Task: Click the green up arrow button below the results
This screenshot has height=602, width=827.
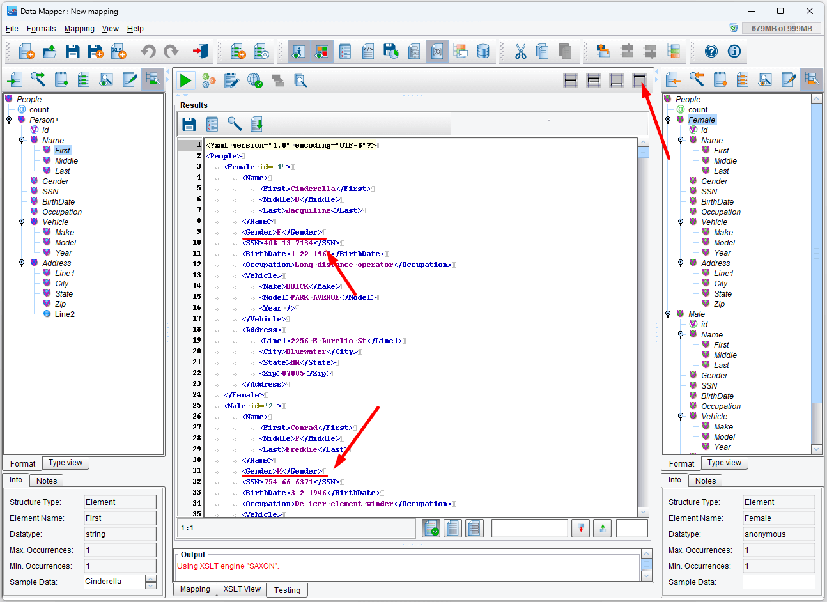Action: tap(602, 529)
